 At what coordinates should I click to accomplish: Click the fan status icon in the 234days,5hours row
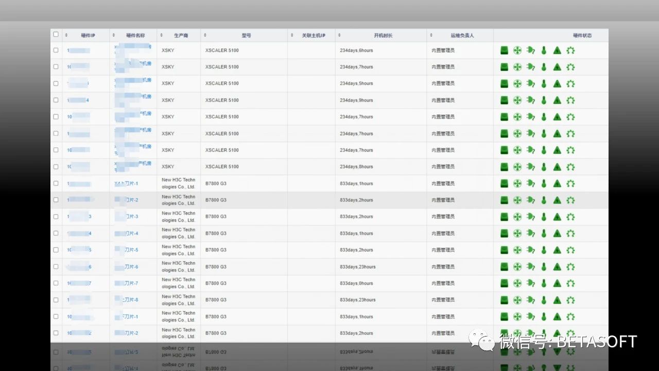pyautogui.click(x=517, y=83)
